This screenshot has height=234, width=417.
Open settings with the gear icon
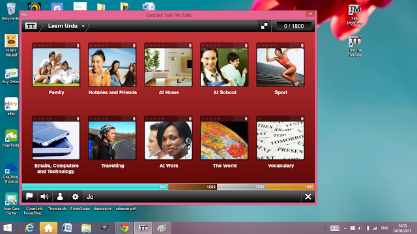pyautogui.click(x=76, y=196)
